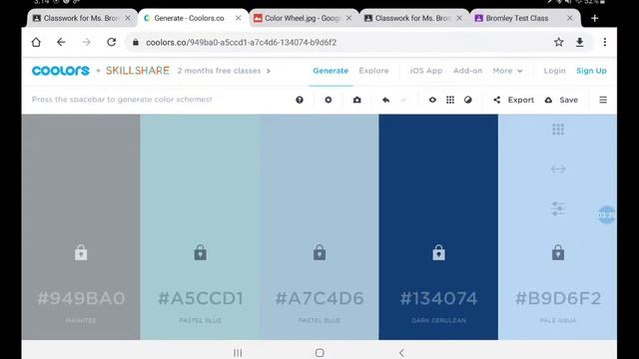Expand the 2 months free classes arrow

(x=269, y=71)
